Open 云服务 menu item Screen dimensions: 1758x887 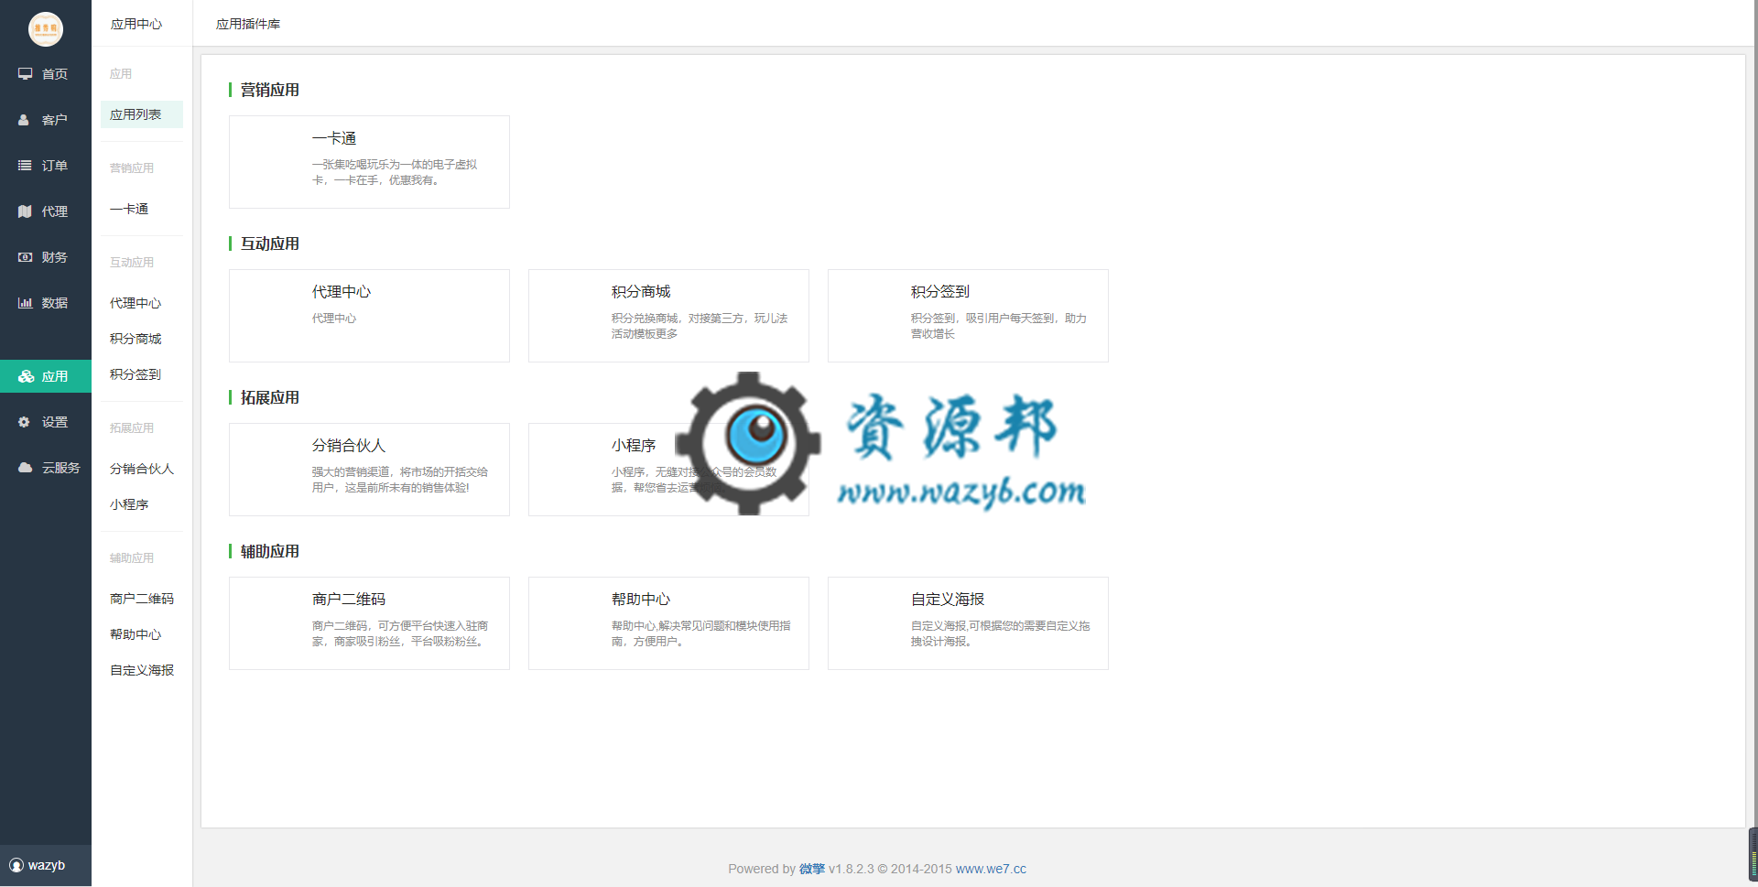[46, 467]
